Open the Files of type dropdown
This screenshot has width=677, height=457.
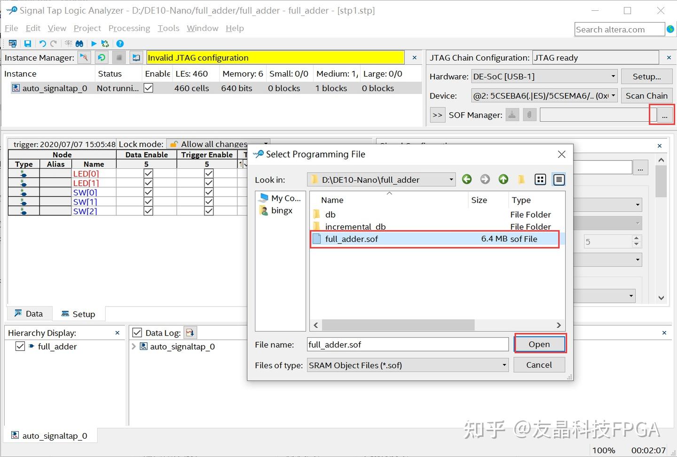pyautogui.click(x=503, y=365)
